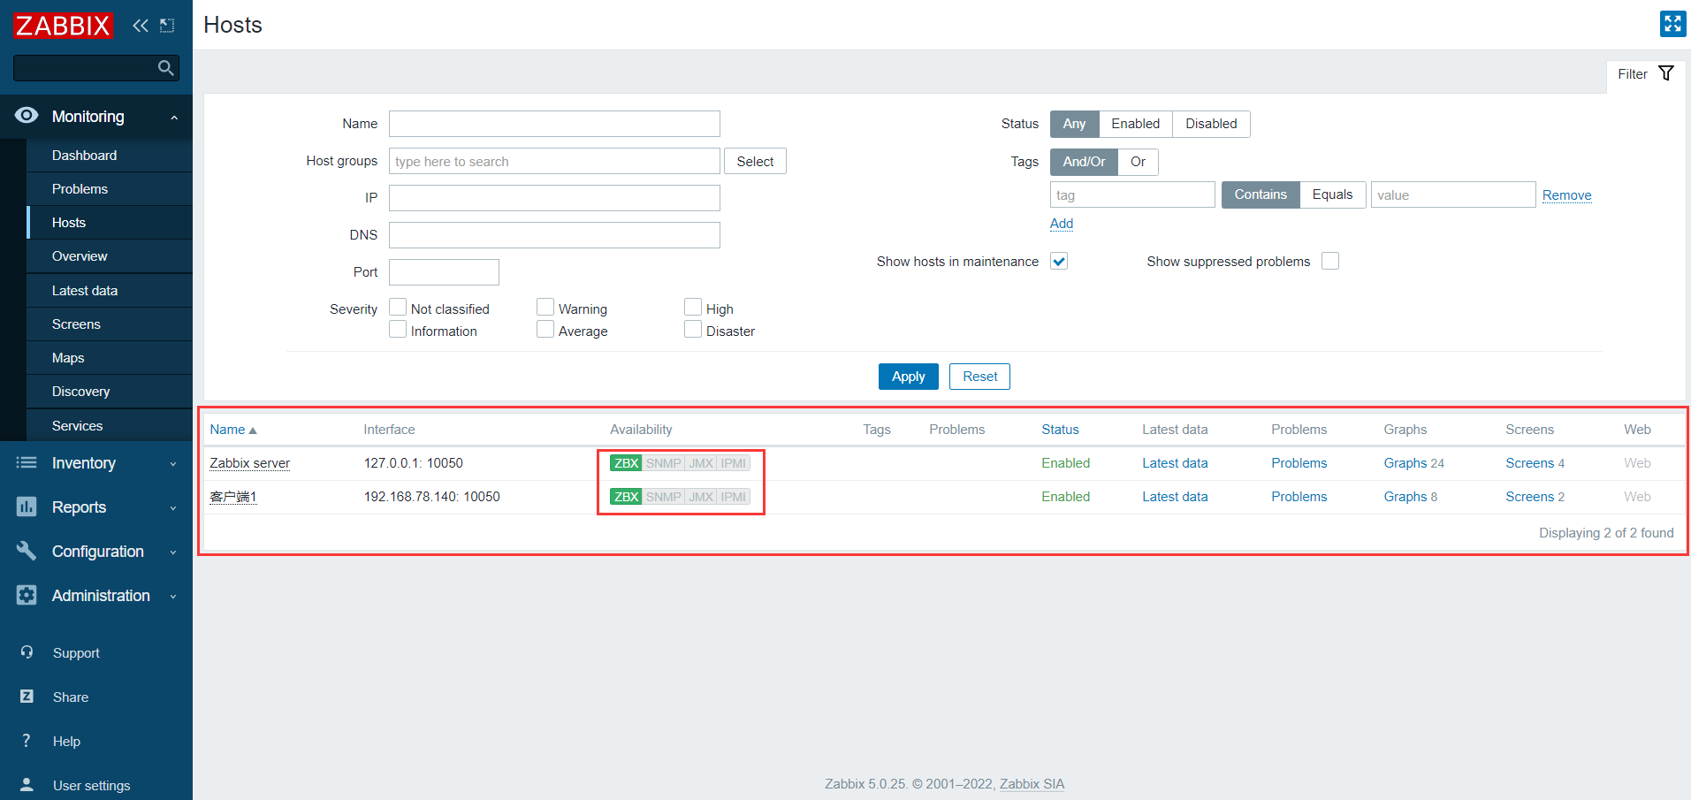Check the Not classified severity box
Viewport: 1691px width, 800px height.
398,308
